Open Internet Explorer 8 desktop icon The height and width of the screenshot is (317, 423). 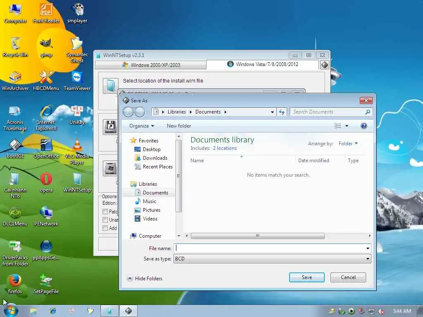pyautogui.click(x=46, y=118)
